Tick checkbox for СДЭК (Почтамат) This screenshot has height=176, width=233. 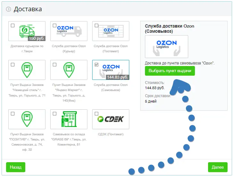97,113
